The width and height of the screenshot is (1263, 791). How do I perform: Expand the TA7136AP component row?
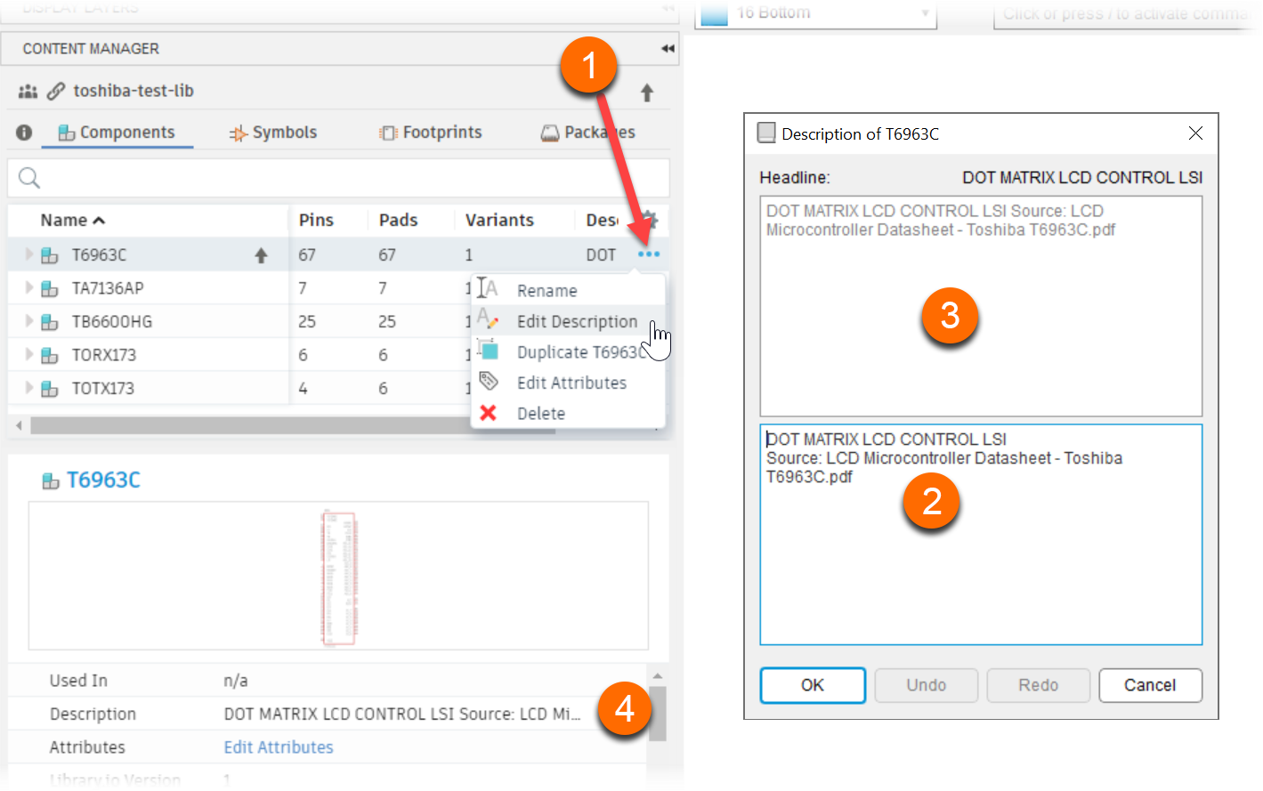(28, 287)
